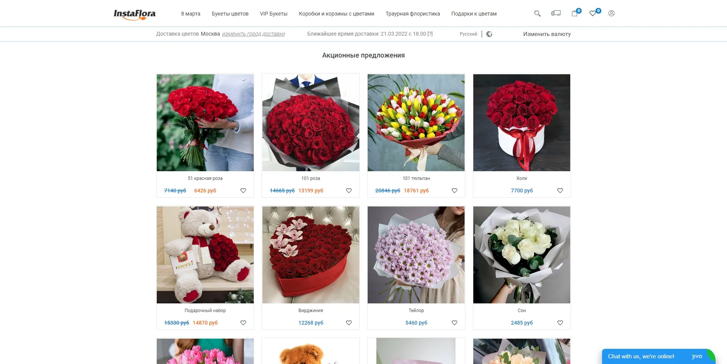Open the Траурная флористика menu
Image resolution: width=727 pixels, height=364 pixels.
pyautogui.click(x=413, y=14)
